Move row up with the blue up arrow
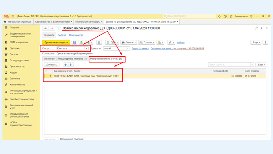The image size is (273, 154). click(x=65, y=65)
